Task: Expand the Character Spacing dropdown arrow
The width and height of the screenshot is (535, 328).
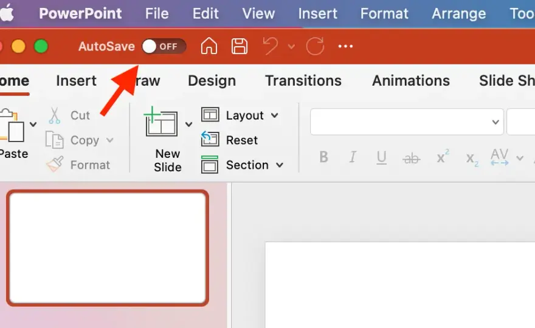Action: click(x=520, y=158)
